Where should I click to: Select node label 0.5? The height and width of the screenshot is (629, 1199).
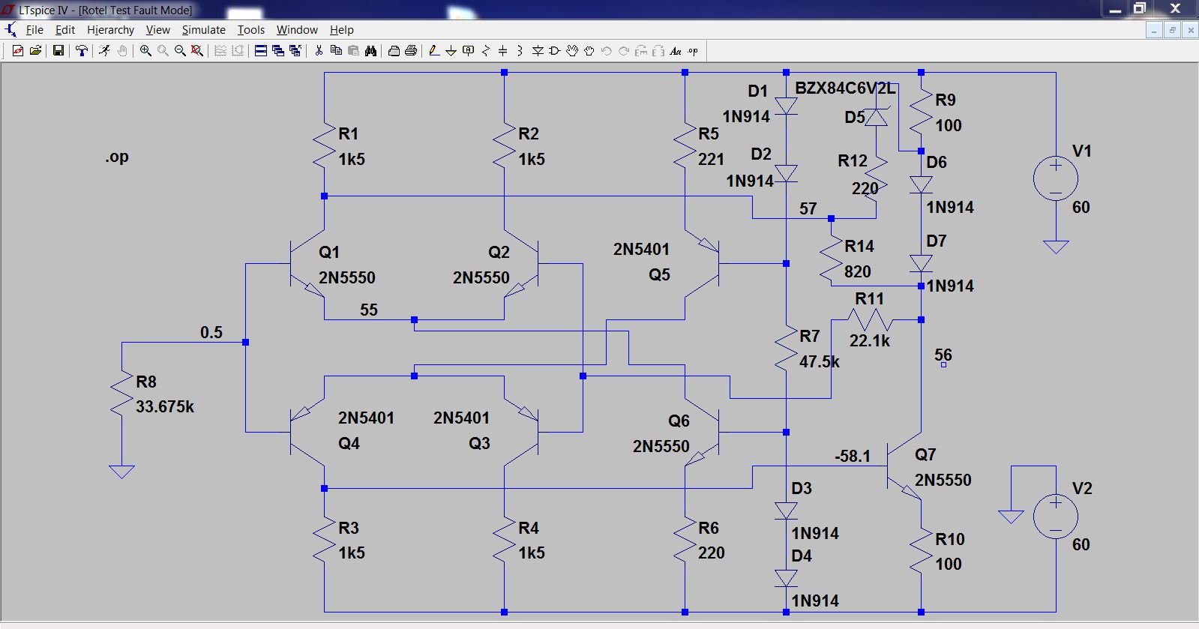click(211, 332)
